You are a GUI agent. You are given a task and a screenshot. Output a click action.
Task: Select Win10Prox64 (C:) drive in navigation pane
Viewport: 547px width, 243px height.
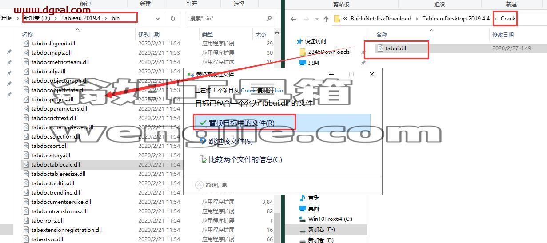pos(330,219)
